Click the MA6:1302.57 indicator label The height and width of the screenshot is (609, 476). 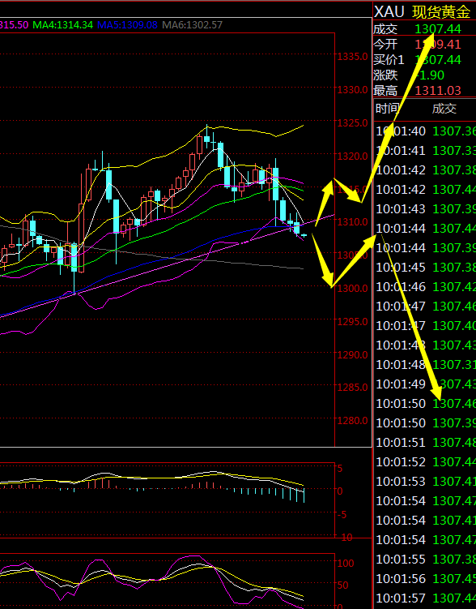coord(192,25)
